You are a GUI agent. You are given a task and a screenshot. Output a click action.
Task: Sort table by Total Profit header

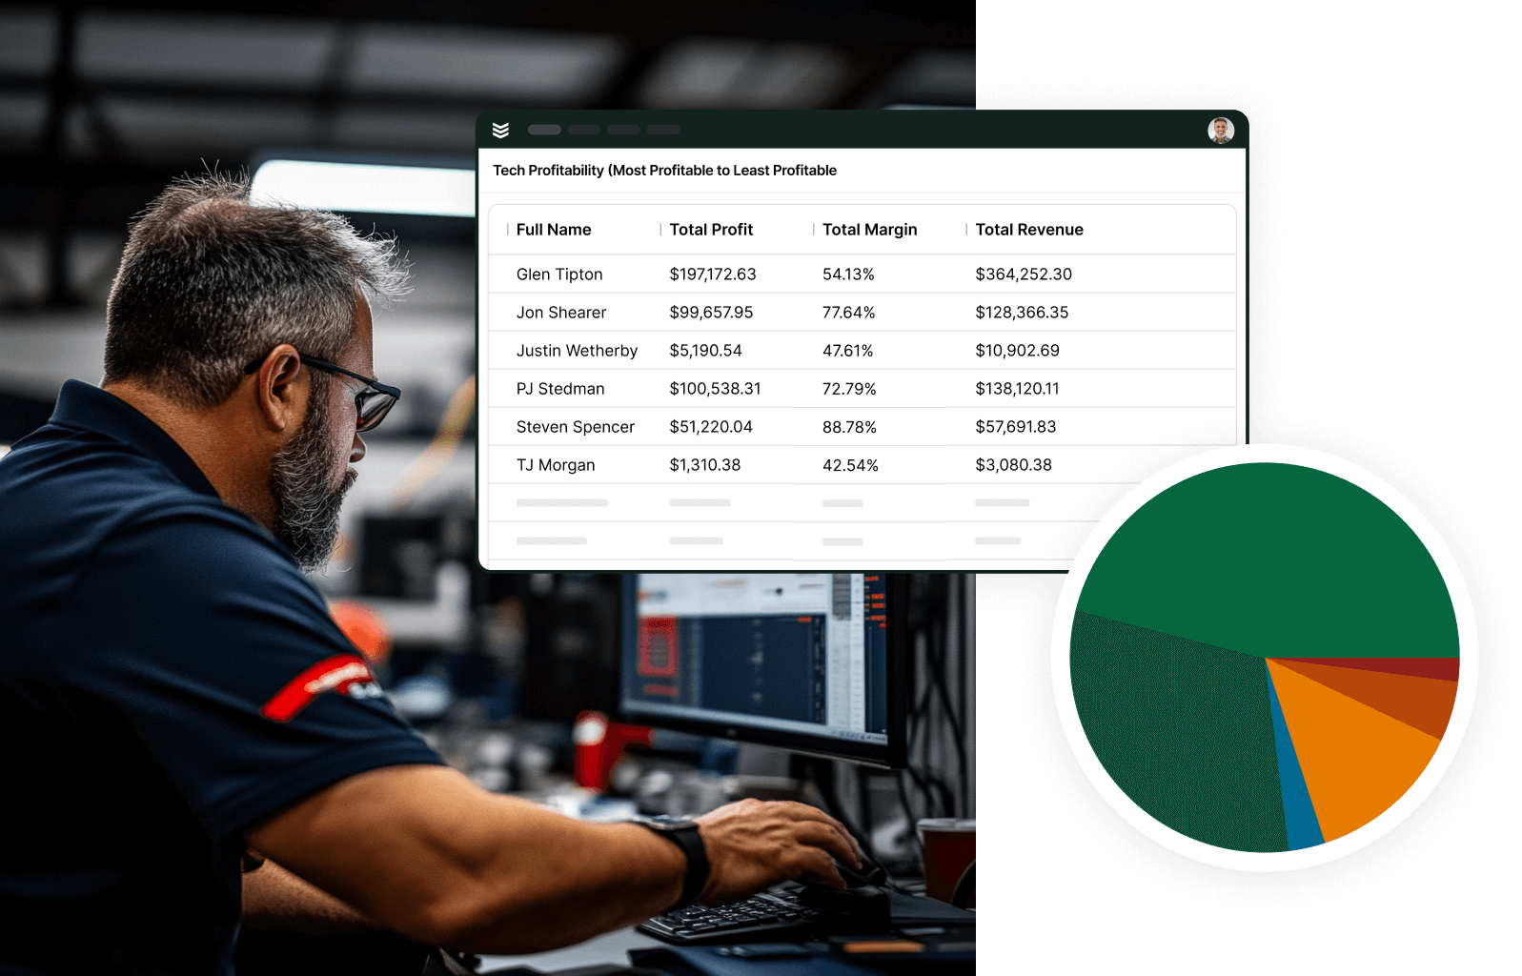tap(711, 230)
